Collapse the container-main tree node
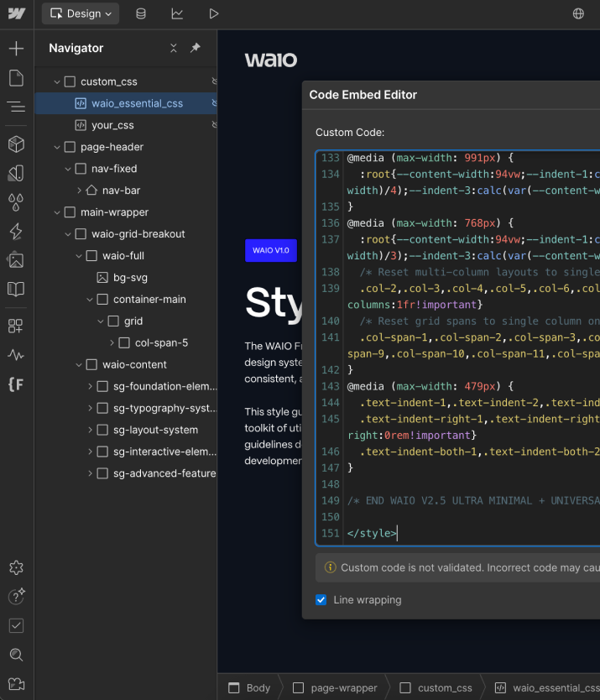Screen dimensions: 600x700 point(90,300)
